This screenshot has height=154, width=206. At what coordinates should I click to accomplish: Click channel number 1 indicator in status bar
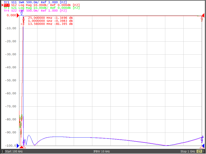[2, 151]
